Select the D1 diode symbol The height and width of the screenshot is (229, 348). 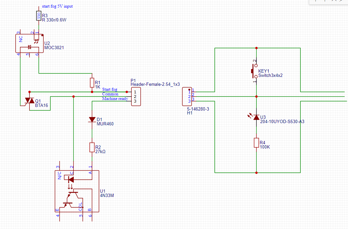(92, 119)
